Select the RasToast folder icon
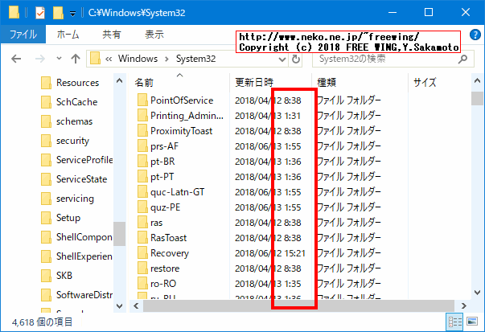 142,238
